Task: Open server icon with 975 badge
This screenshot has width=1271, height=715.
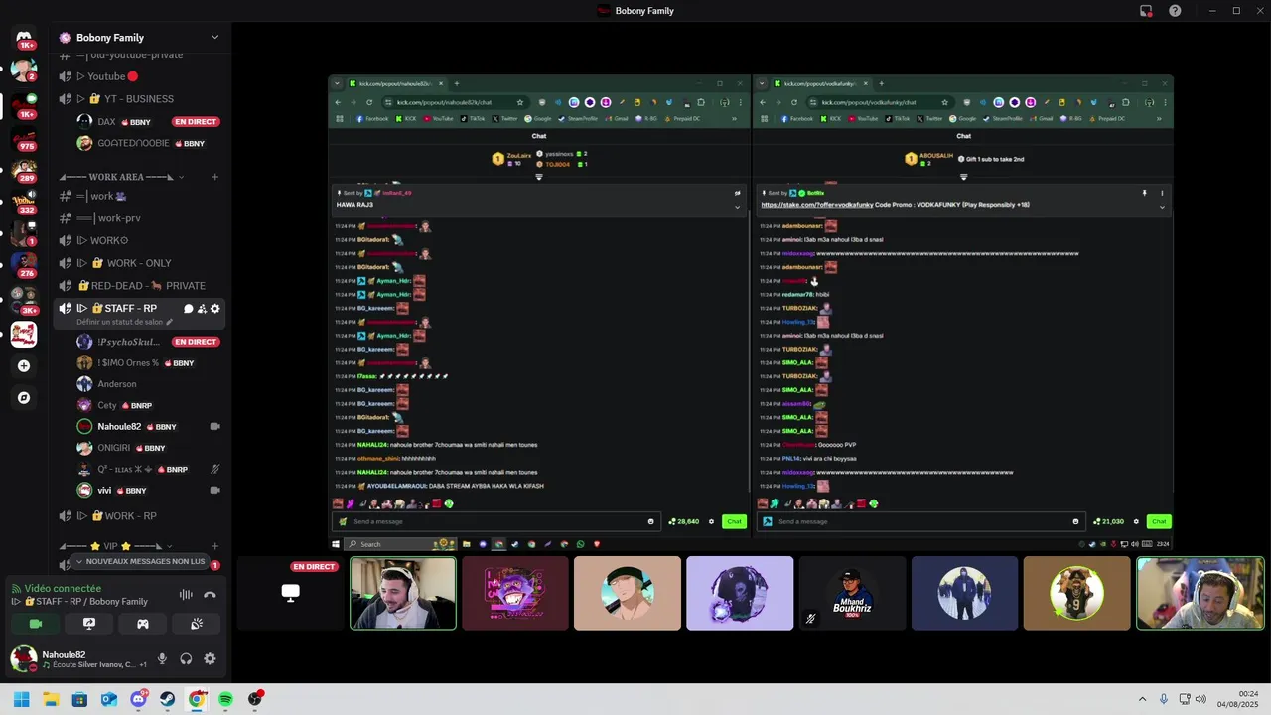Action: tap(24, 138)
